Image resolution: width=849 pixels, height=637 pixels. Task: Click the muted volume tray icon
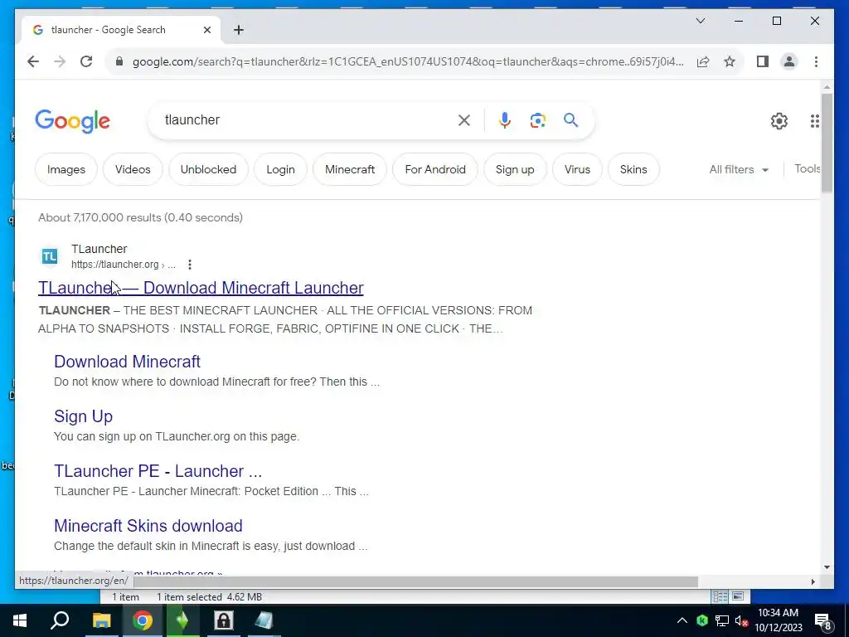coord(741,620)
